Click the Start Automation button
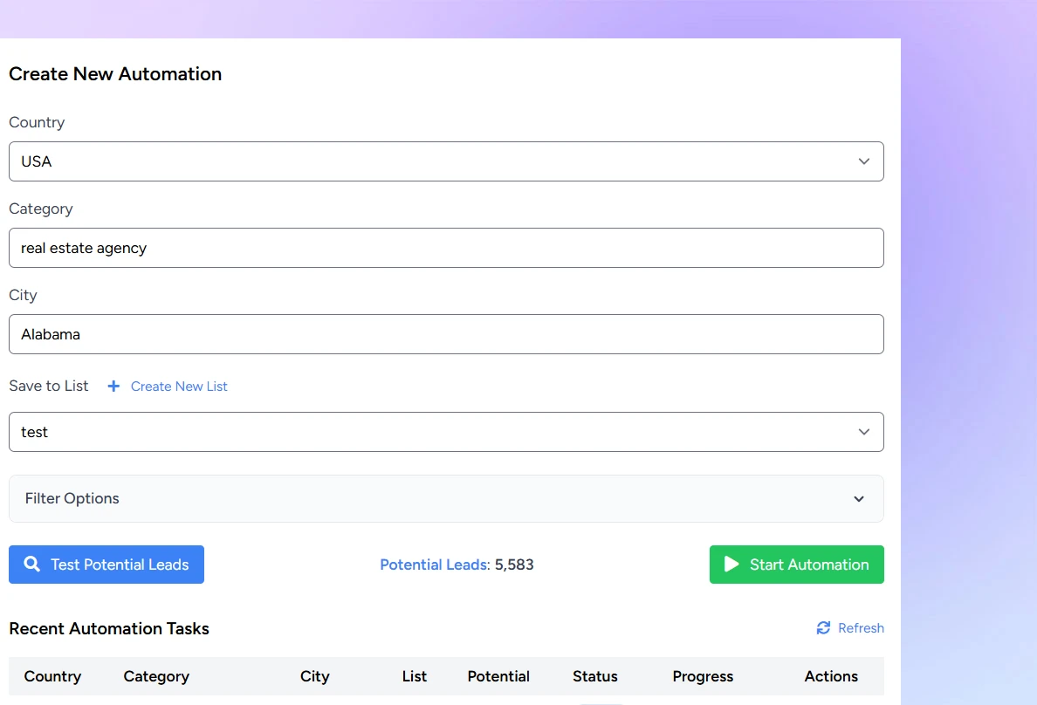The image size is (1037, 705). [x=796, y=565]
